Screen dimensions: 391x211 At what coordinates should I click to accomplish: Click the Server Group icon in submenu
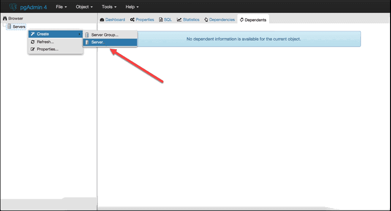(x=87, y=35)
